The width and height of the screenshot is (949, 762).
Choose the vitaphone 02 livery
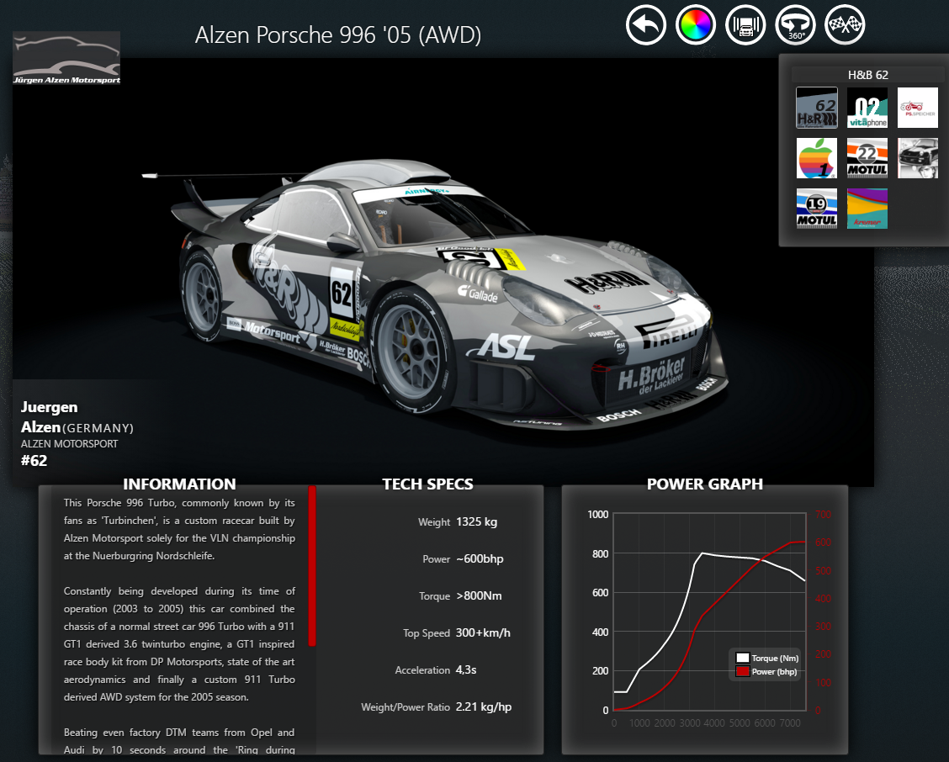pos(867,108)
